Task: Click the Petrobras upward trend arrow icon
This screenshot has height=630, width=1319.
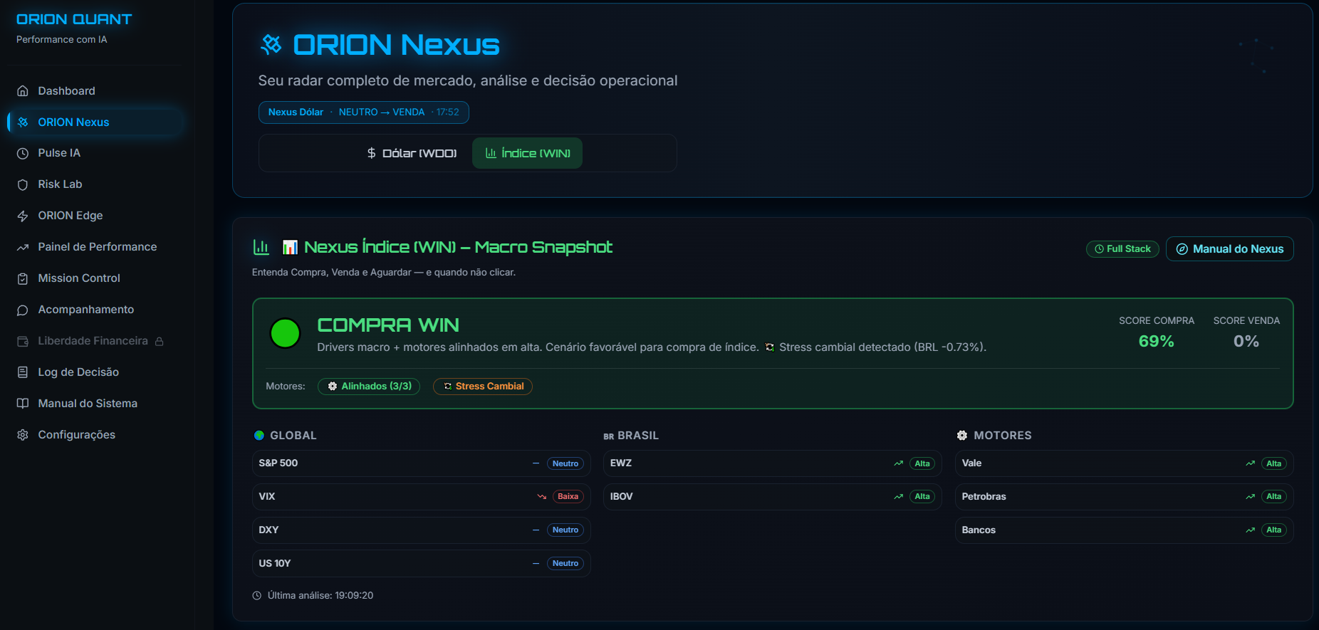Action: (x=1251, y=497)
